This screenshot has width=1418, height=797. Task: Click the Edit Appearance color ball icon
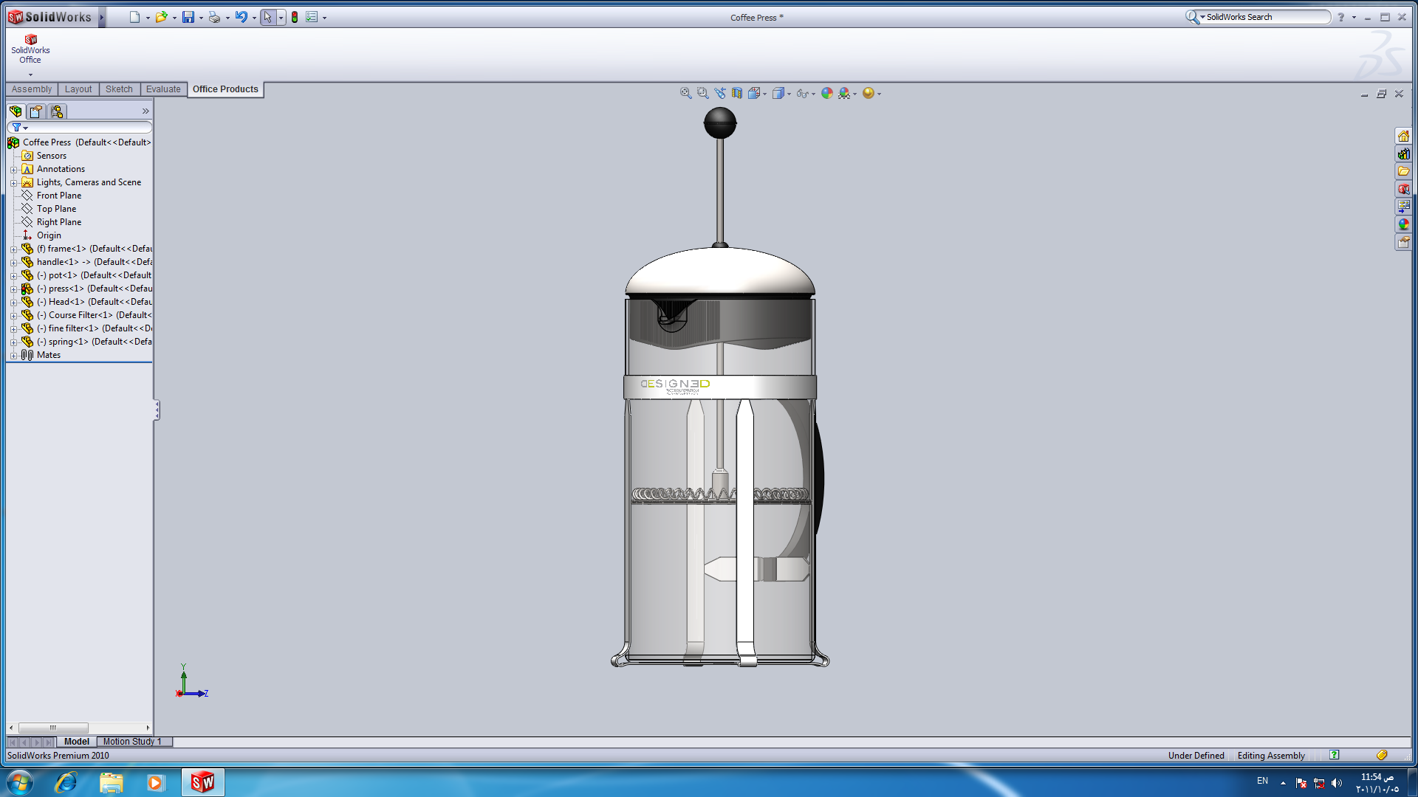pyautogui.click(x=827, y=93)
